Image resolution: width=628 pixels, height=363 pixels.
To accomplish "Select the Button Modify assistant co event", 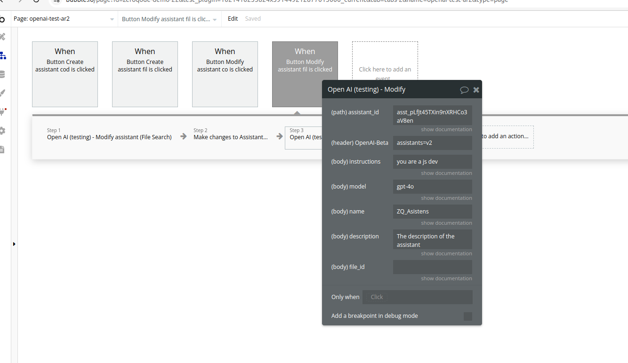I will (225, 74).
